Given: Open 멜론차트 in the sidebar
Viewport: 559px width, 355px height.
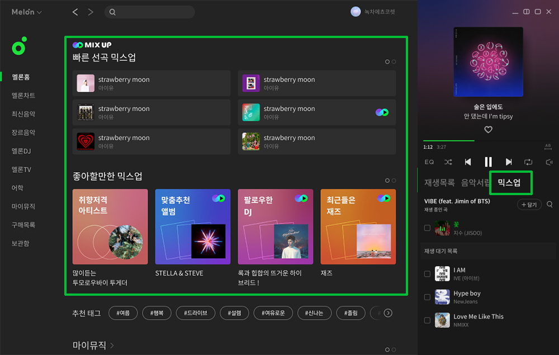Looking at the screenshot, I should tap(23, 96).
